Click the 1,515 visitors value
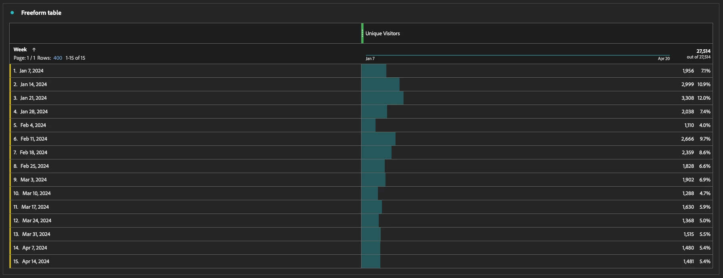 (689, 234)
